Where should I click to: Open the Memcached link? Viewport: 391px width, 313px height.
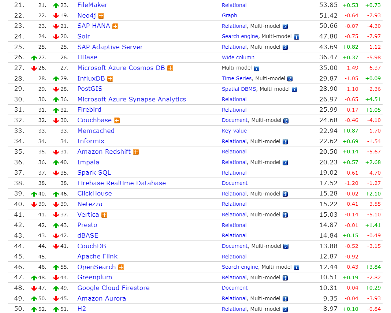96,131
